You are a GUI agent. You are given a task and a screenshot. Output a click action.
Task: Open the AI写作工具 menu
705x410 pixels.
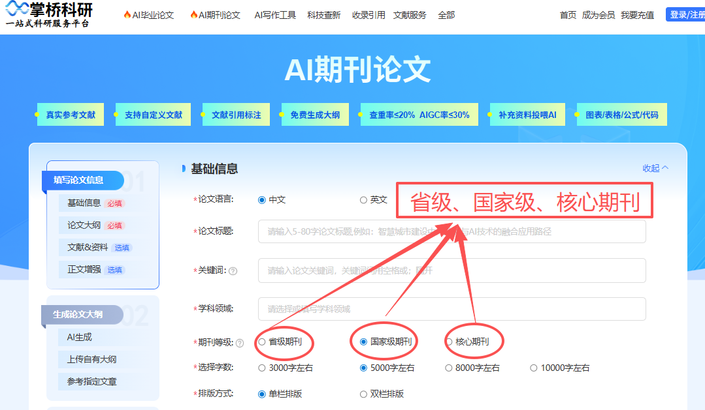(x=275, y=15)
